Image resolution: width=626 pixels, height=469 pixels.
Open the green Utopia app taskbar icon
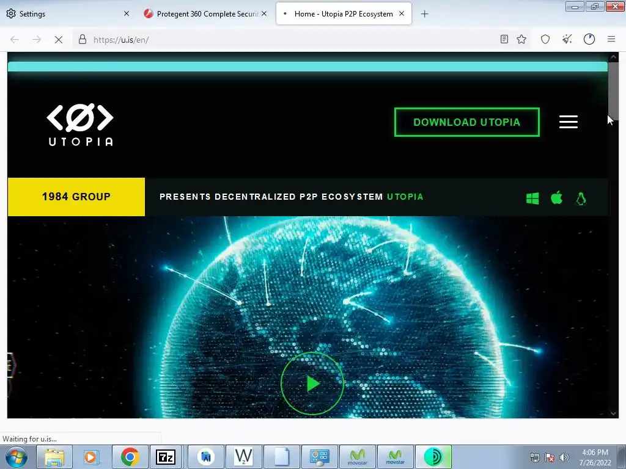[x=433, y=457]
